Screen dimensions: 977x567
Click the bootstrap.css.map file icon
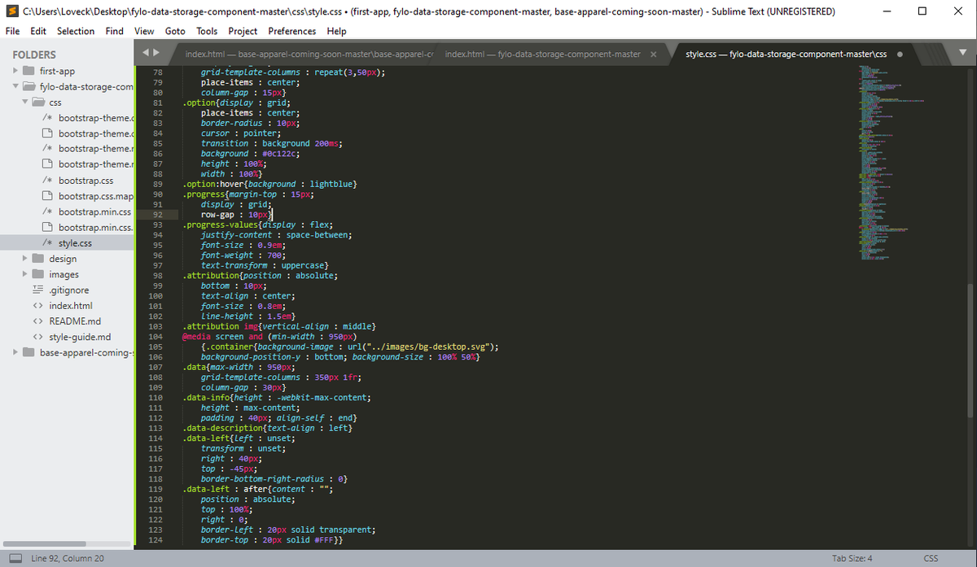pos(48,196)
